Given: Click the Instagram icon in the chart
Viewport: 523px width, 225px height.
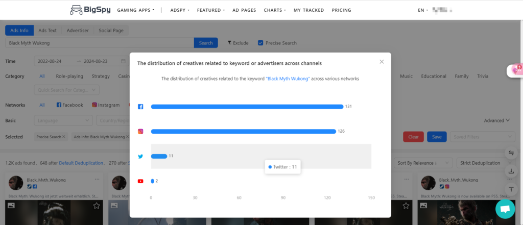Looking at the screenshot, I should point(140,131).
